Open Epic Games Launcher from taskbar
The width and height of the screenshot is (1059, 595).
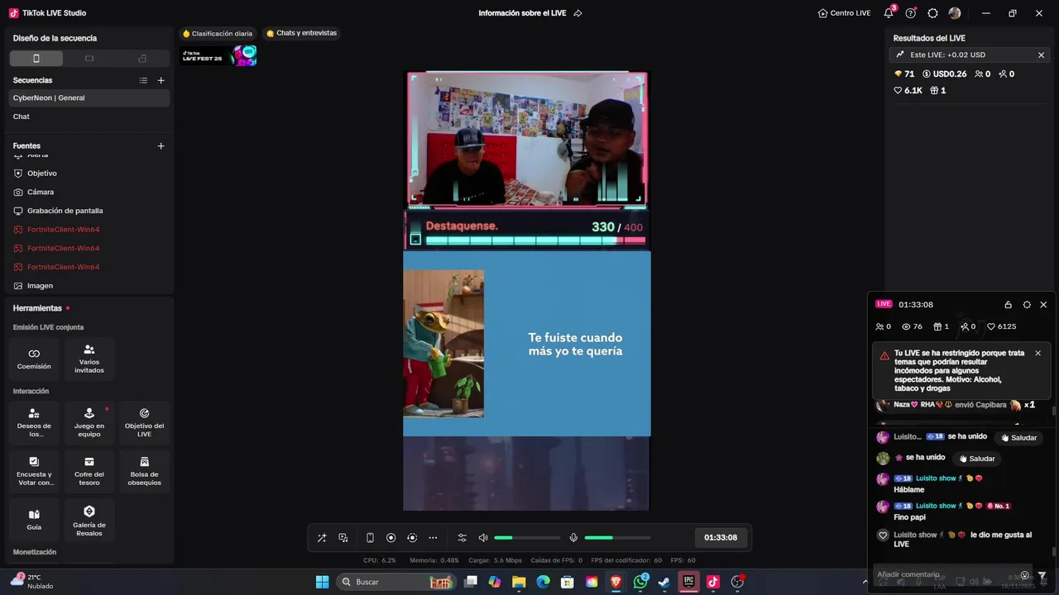[688, 582]
